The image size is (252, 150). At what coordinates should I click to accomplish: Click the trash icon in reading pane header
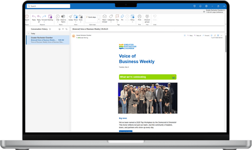click(x=218, y=35)
